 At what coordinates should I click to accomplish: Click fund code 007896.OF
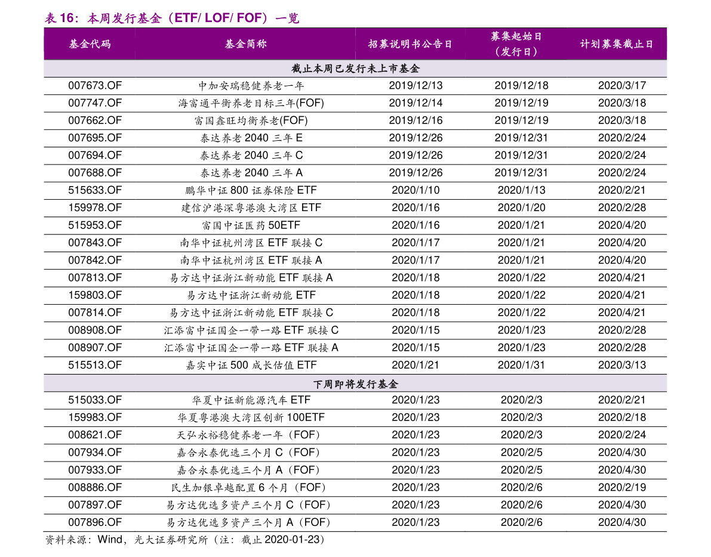(95, 522)
